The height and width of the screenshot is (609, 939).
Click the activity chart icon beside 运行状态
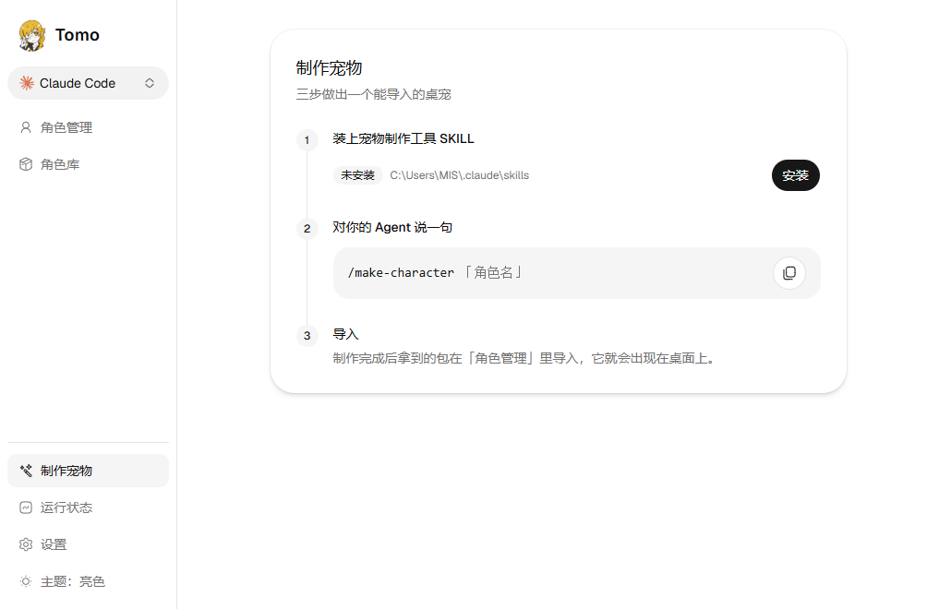pyautogui.click(x=26, y=507)
